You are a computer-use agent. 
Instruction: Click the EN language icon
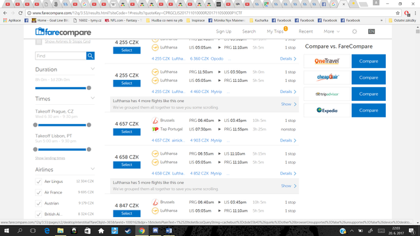371,31
